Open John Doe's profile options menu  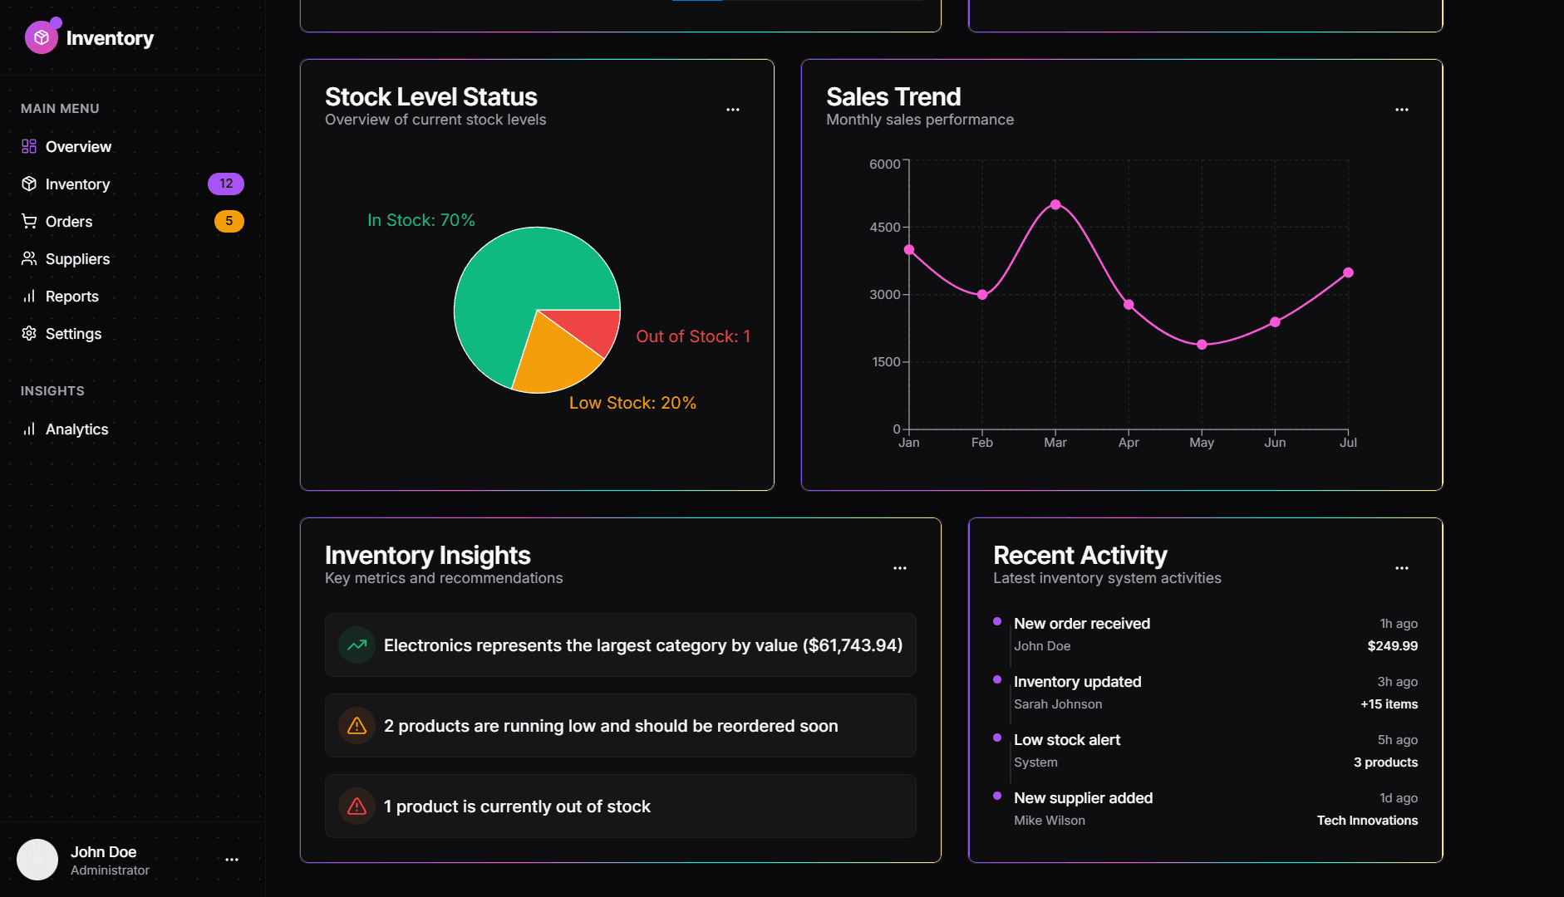point(231,860)
